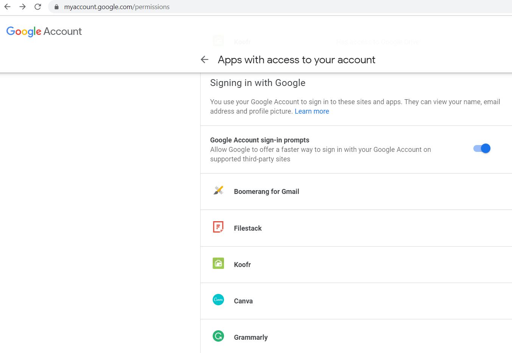Click the 'Allow Google to offer a faster way' description
Screen dimensions: 512x353
click(x=321, y=154)
